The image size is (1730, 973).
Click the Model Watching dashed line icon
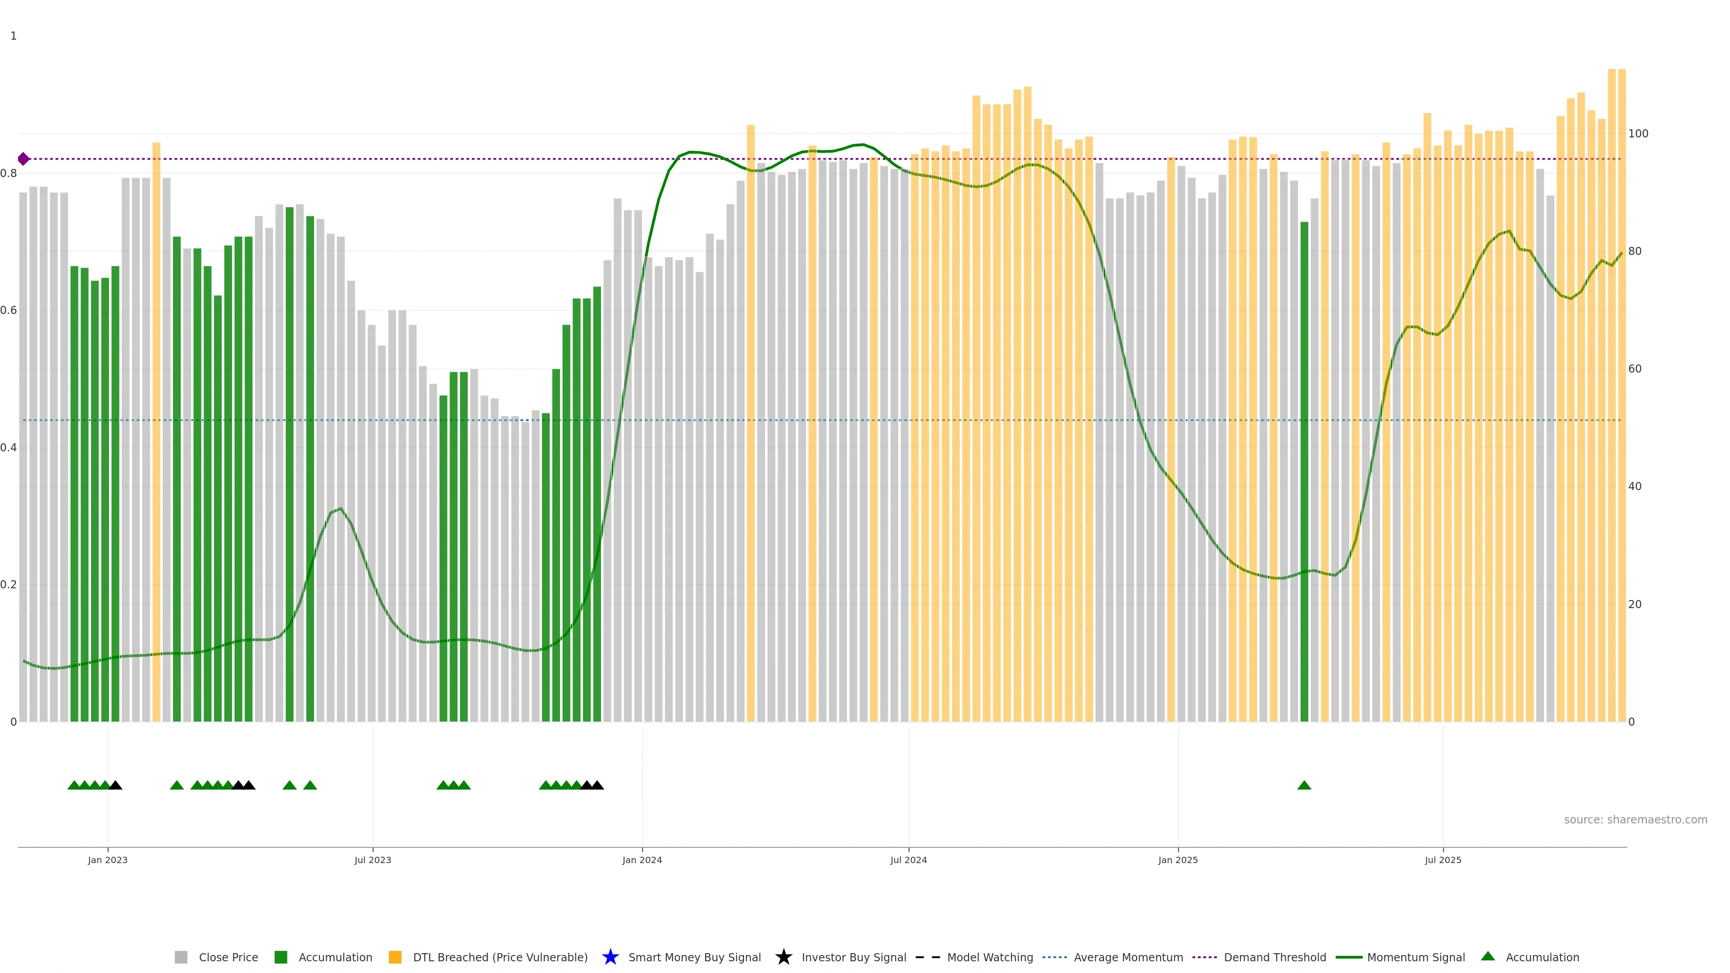928,957
